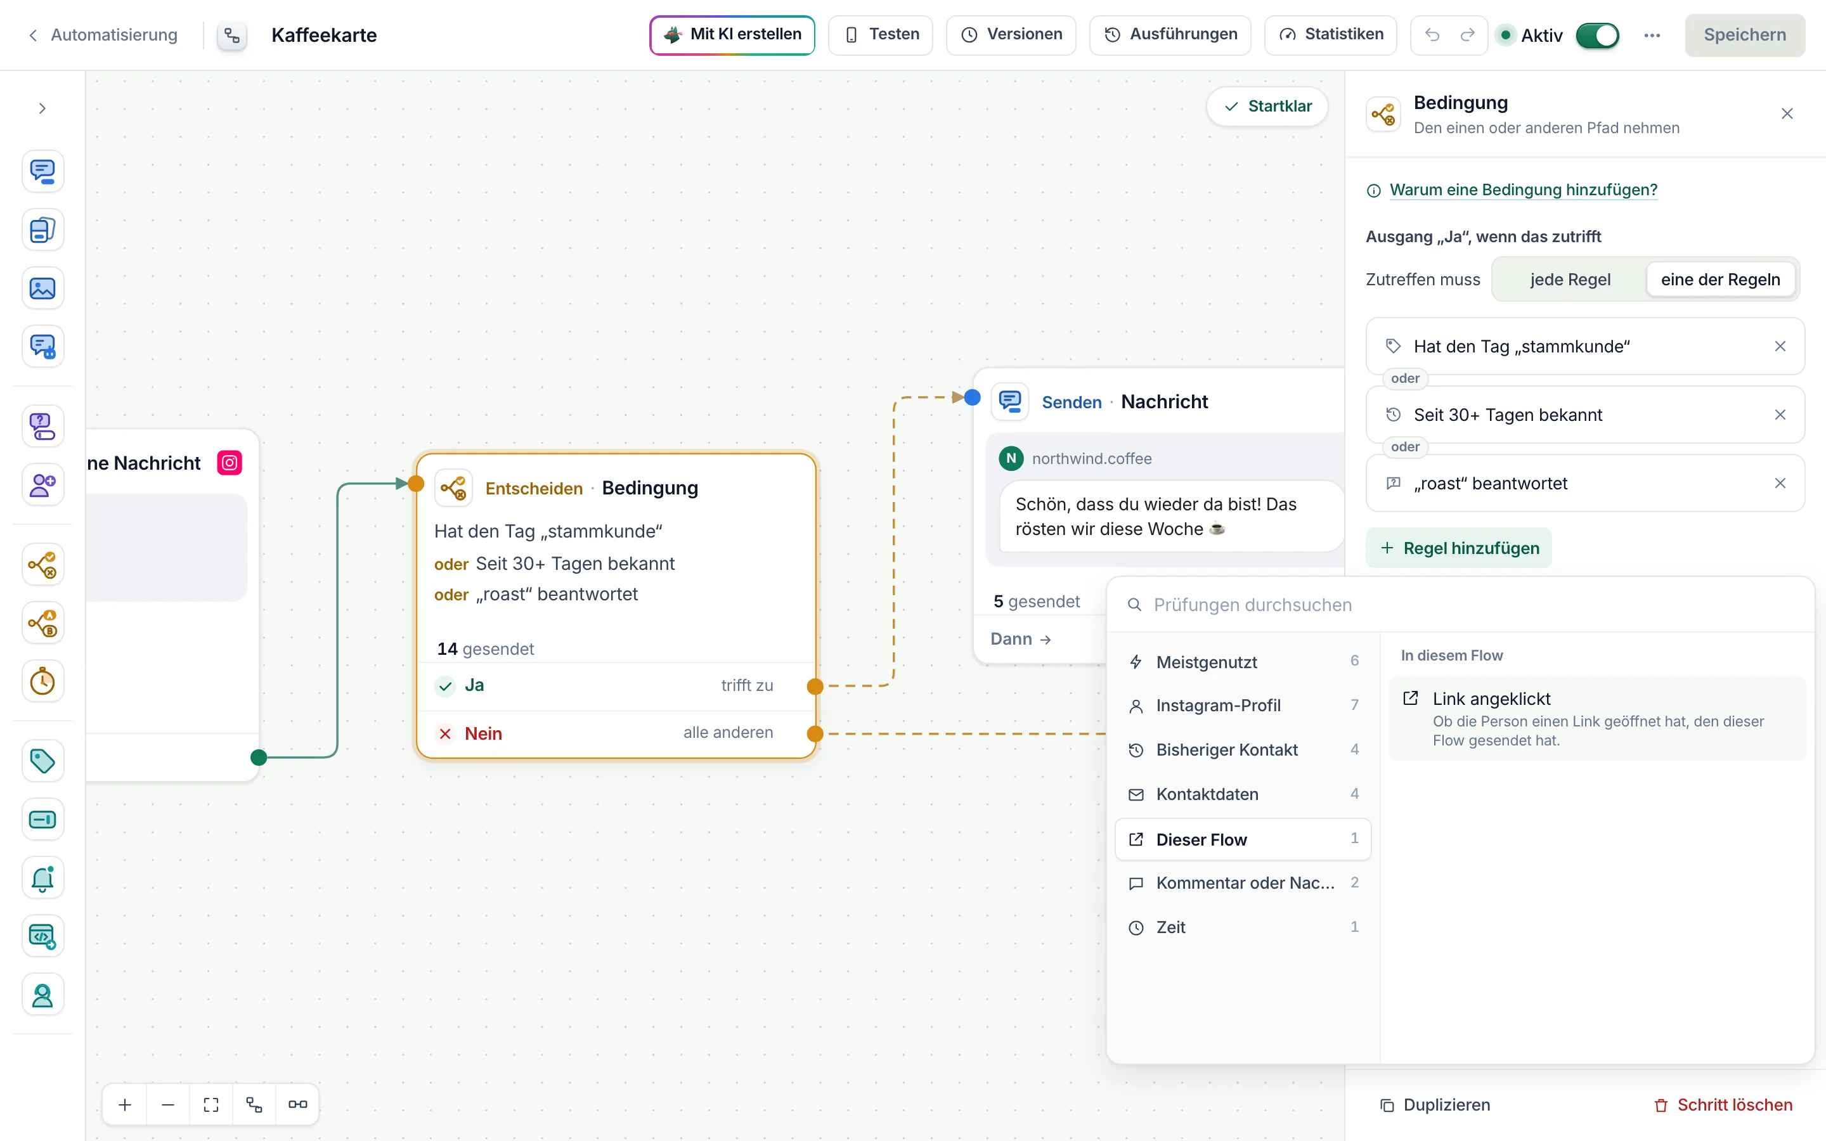The image size is (1826, 1141).
Task: Select the condition node icon in sidebar
Action: [x=42, y=564]
